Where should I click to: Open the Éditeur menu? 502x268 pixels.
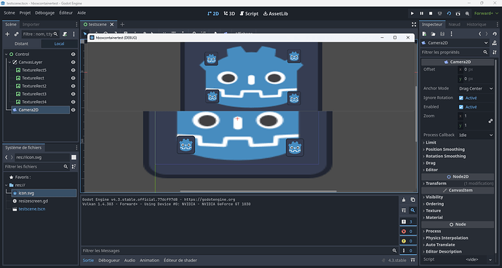pyautogui.click(x=66, y=13)
